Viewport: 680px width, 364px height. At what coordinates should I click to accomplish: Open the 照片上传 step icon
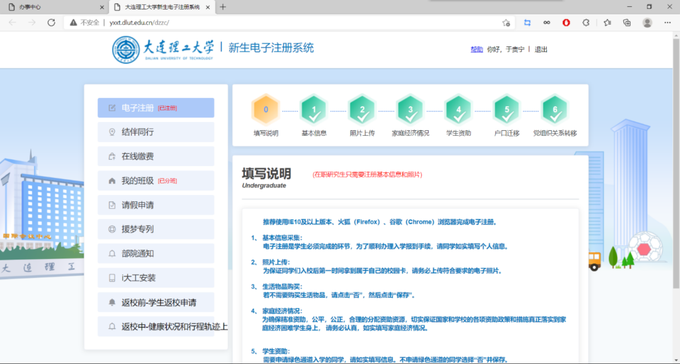pyautogui.click(x=361, y=109)
